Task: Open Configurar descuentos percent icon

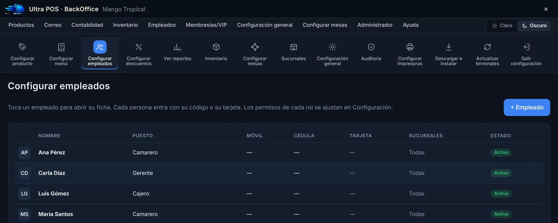Action: coord(138,47)
